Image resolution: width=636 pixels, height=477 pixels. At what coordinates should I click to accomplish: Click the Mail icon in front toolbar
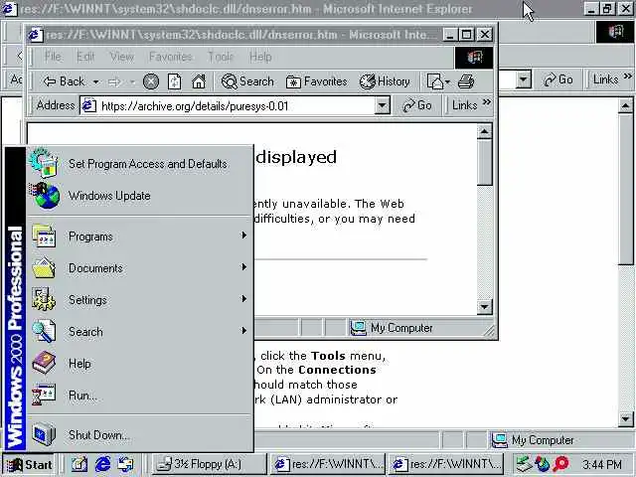coord(435,81)
